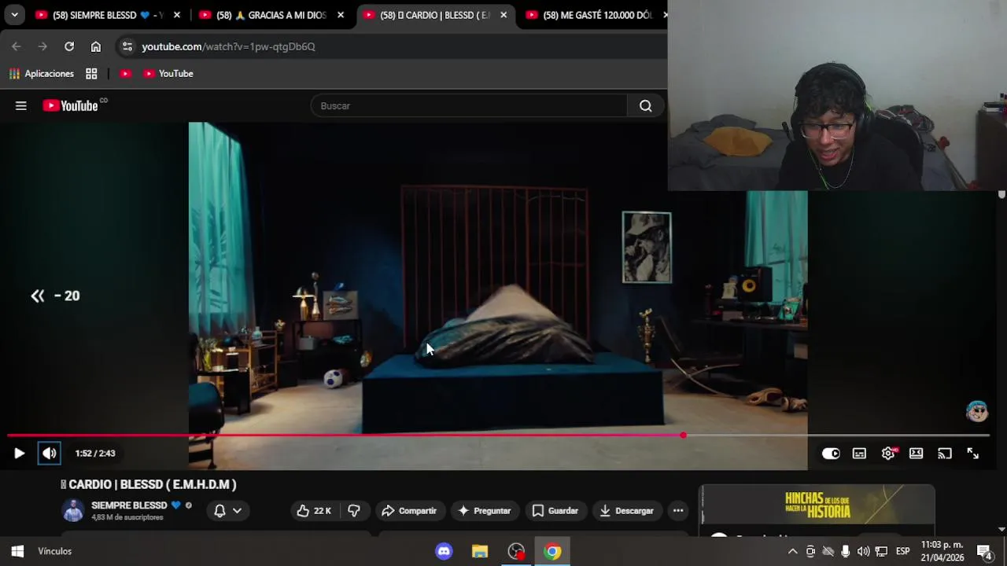Close the CARDIO | BLESSD tab
Screen dimensions: 1007x566
pos(504,15)
